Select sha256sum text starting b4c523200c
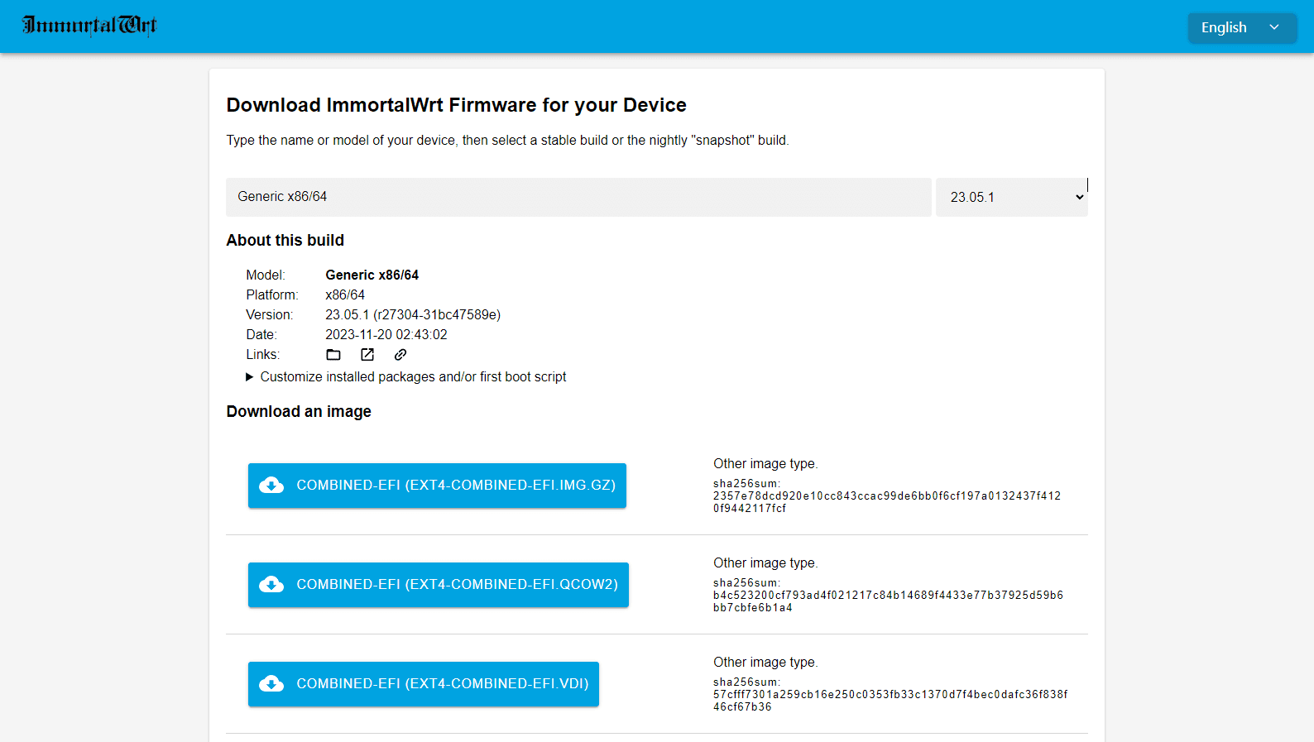 click(888, 601)
